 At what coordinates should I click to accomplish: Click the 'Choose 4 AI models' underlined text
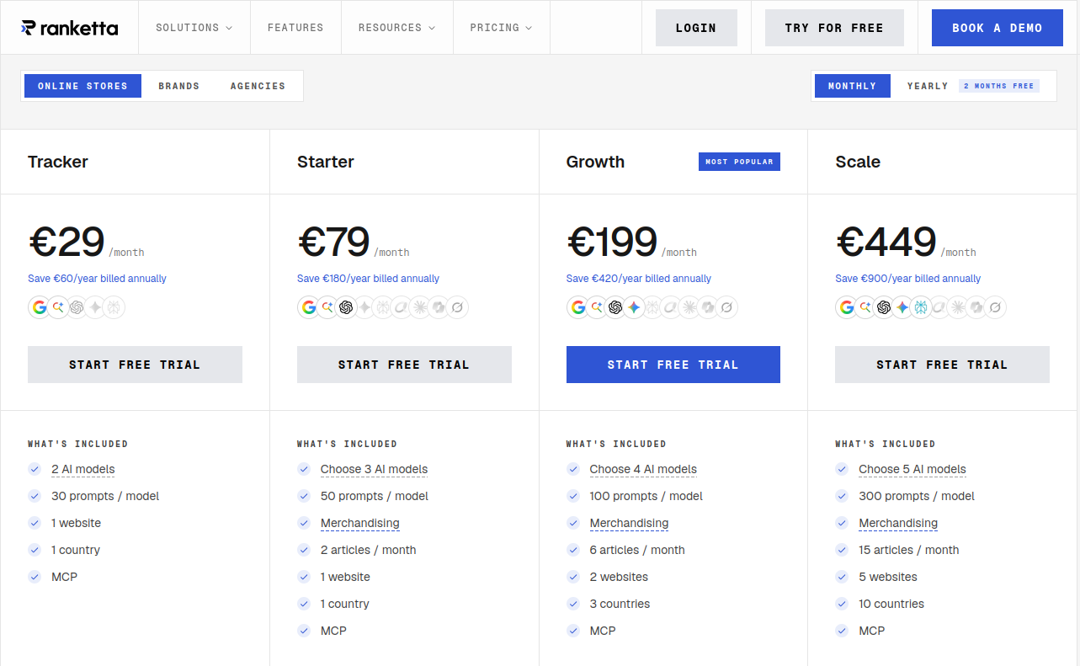coord(643,469)
